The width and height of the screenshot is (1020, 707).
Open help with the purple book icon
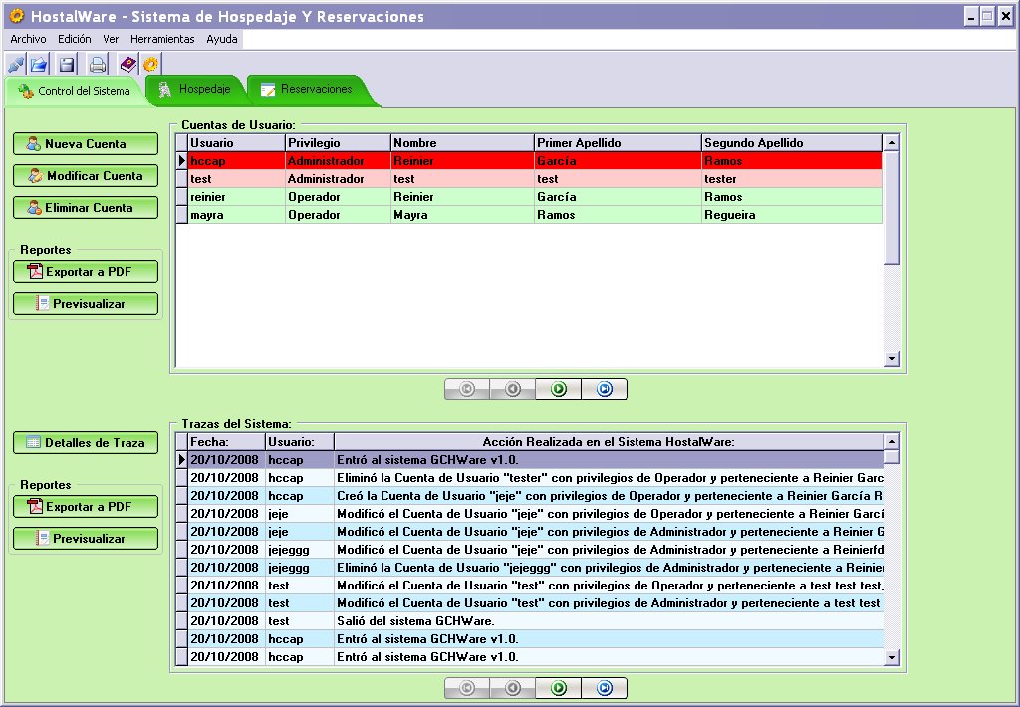pyautogui.click(x=128, y=65)
